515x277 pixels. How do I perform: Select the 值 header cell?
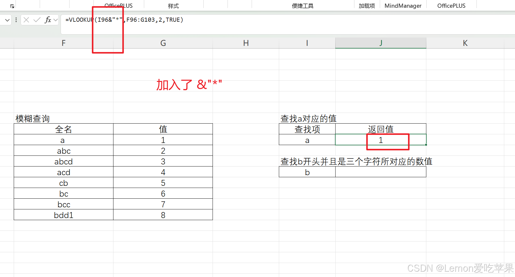click(x=163, y=129)
